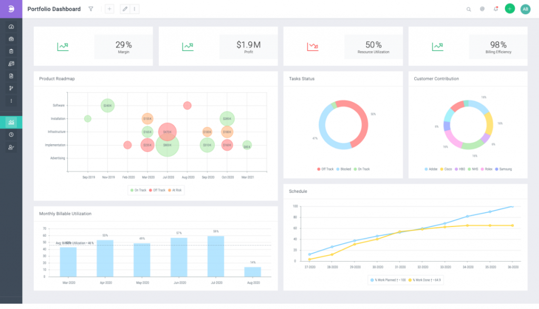
Task: Click the Schedule panel title
Action: click(x=298, y=192)
